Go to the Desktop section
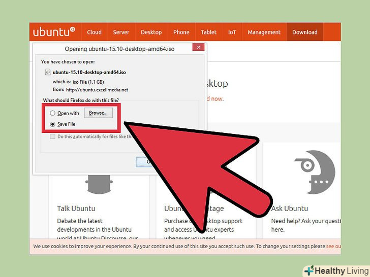This screenshot has width=370, height=277. [x=151, y=32]
